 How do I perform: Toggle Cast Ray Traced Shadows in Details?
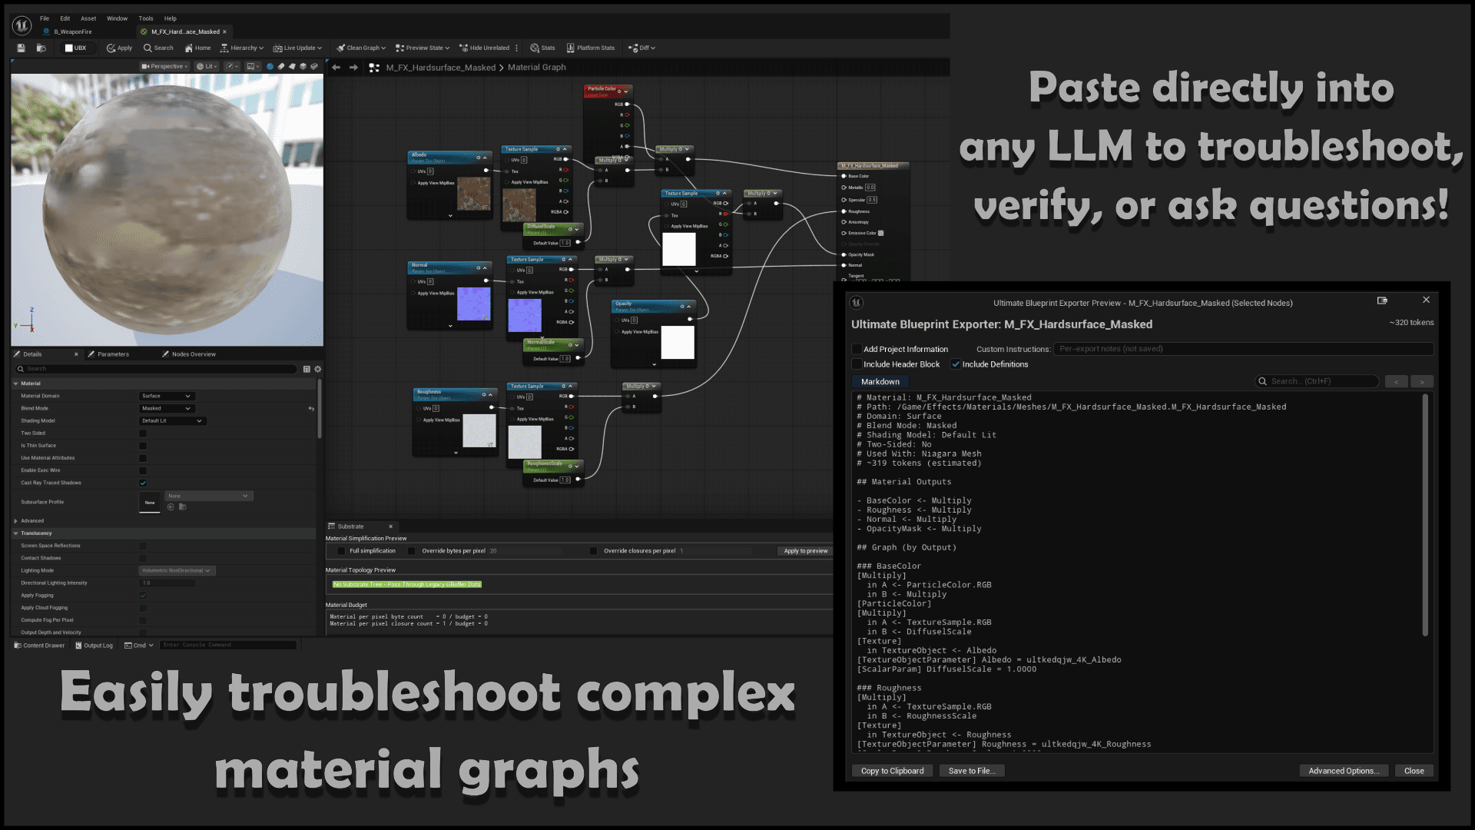(x=143, y=483)
